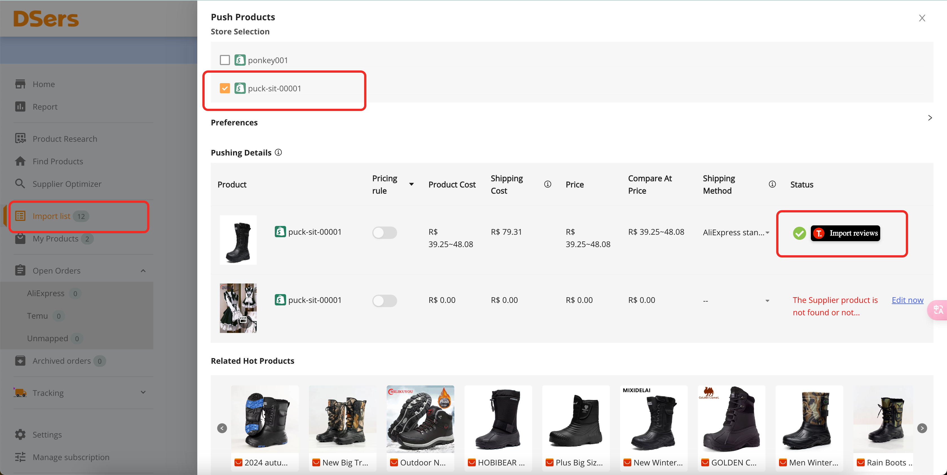Click the Archived orders box icon
Image resolution: width=947 pixels, height=475 pixels.
(20, 360)
